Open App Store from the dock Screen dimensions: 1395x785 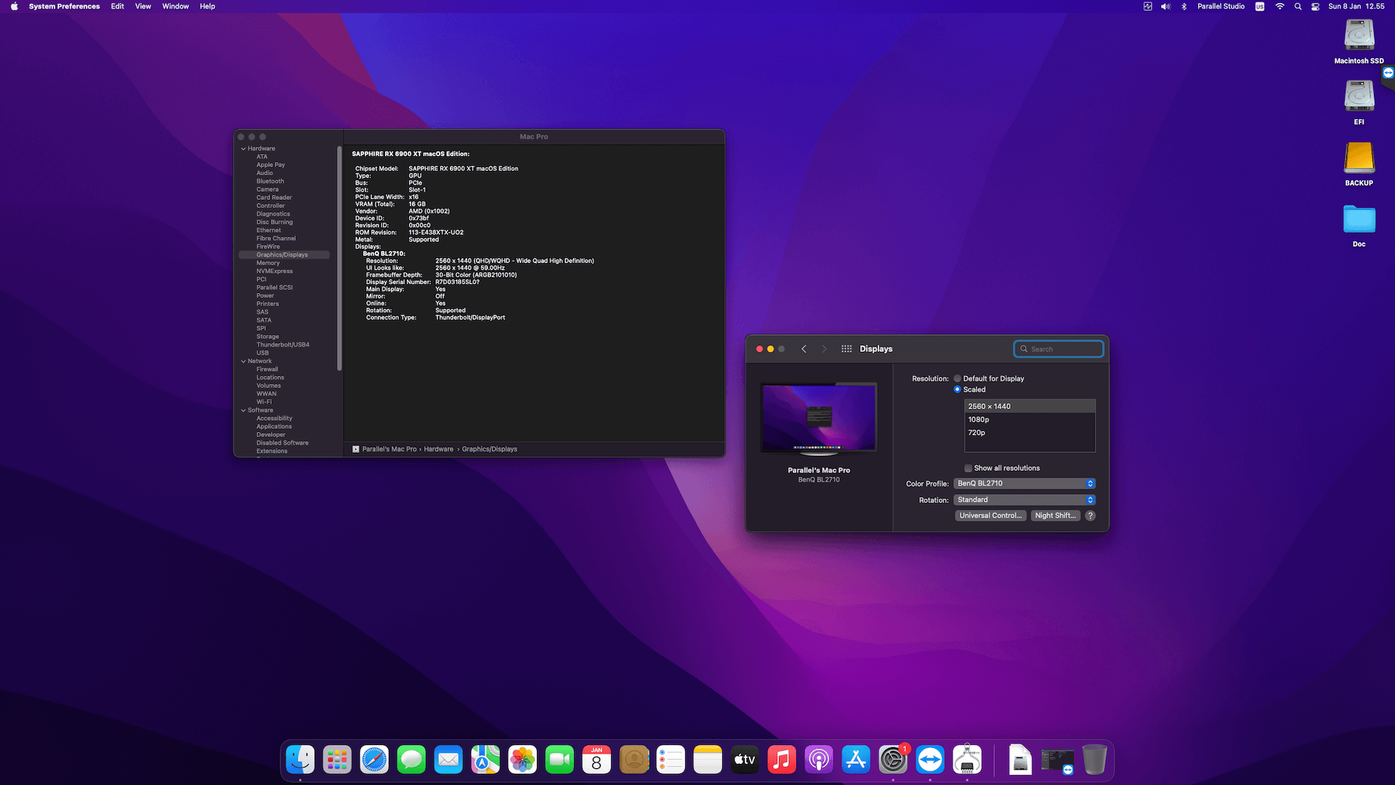[x=856, y=760]
